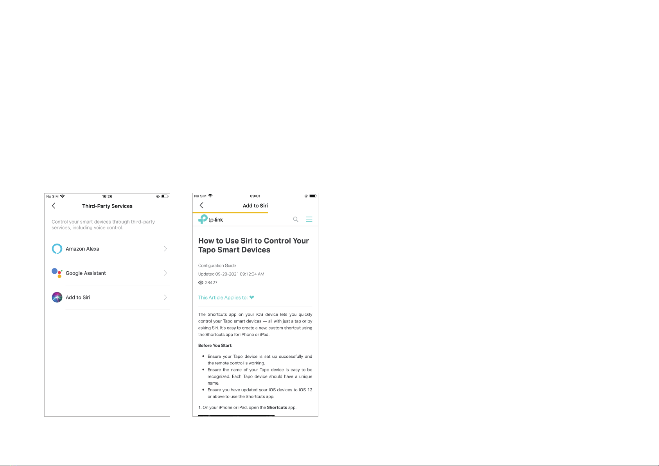Tap the Siri orb icon
659x466 pixels.
[57, 297]
